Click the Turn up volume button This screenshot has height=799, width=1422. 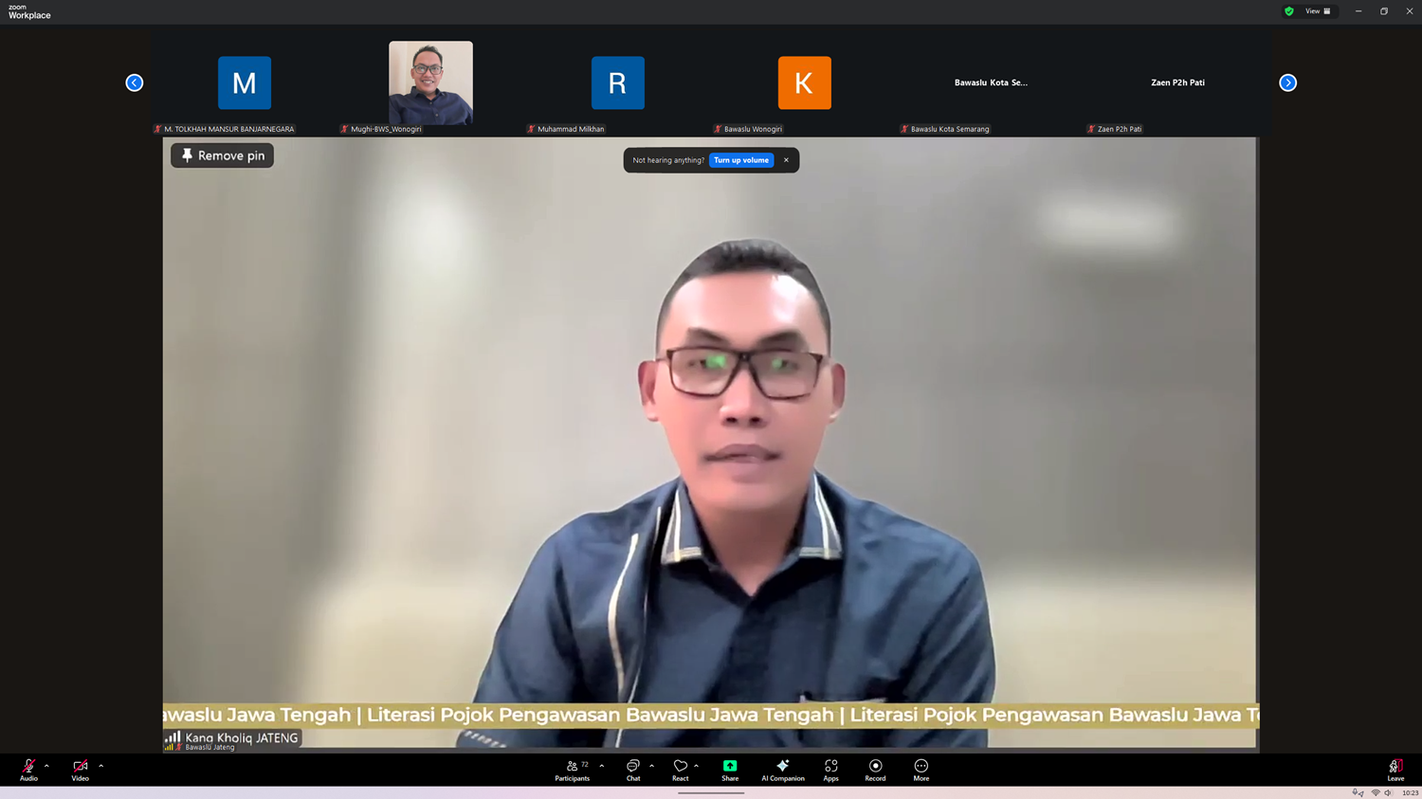741,160
